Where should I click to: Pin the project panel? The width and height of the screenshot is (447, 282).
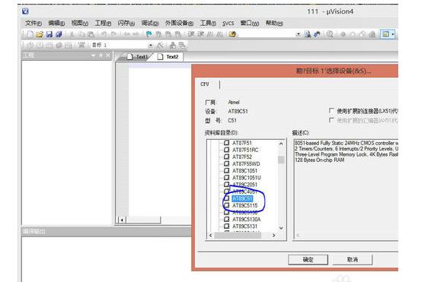point(101,55)
